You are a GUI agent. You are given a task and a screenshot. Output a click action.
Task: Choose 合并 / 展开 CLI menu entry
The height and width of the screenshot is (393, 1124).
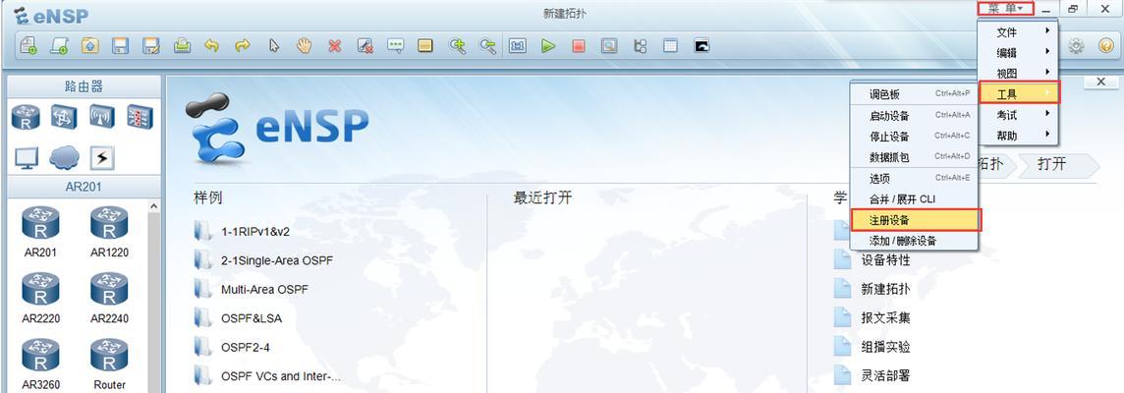tap(914, 199)
